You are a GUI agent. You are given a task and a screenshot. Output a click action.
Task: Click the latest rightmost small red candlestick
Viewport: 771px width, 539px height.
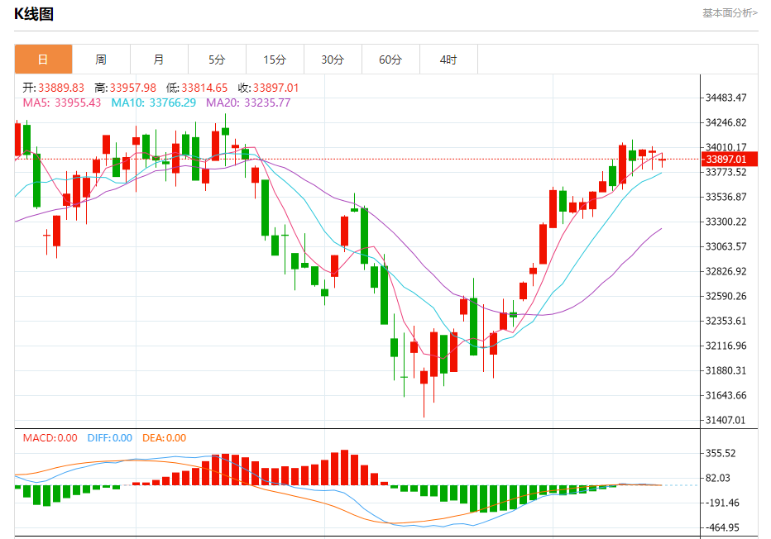[663, 160]
